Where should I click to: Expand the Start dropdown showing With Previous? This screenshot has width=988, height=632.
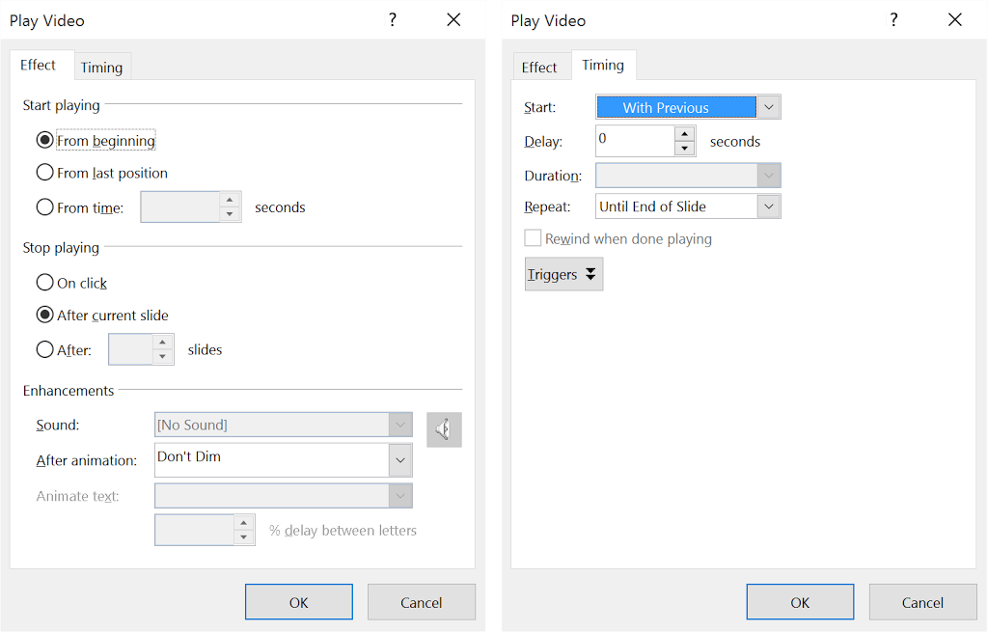coord(769,107)
